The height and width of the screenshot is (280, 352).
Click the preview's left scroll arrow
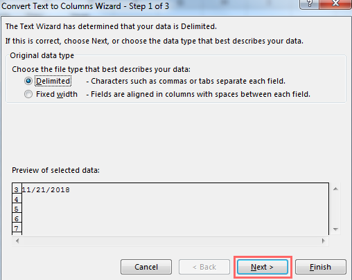click(x=17, y=241)
